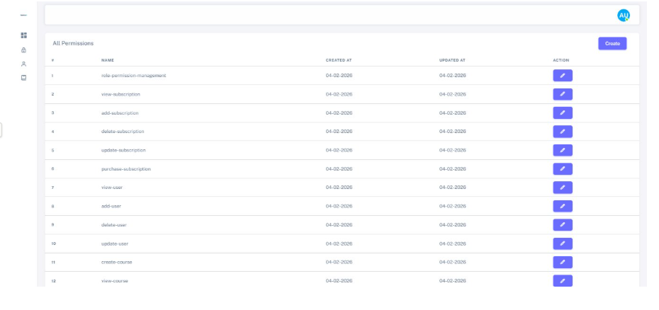659x310 pixels.
Task: Select the update-subscription name cell
Action: pos(123,150)
